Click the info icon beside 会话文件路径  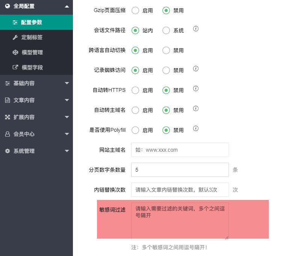click(x=196, y=29)
